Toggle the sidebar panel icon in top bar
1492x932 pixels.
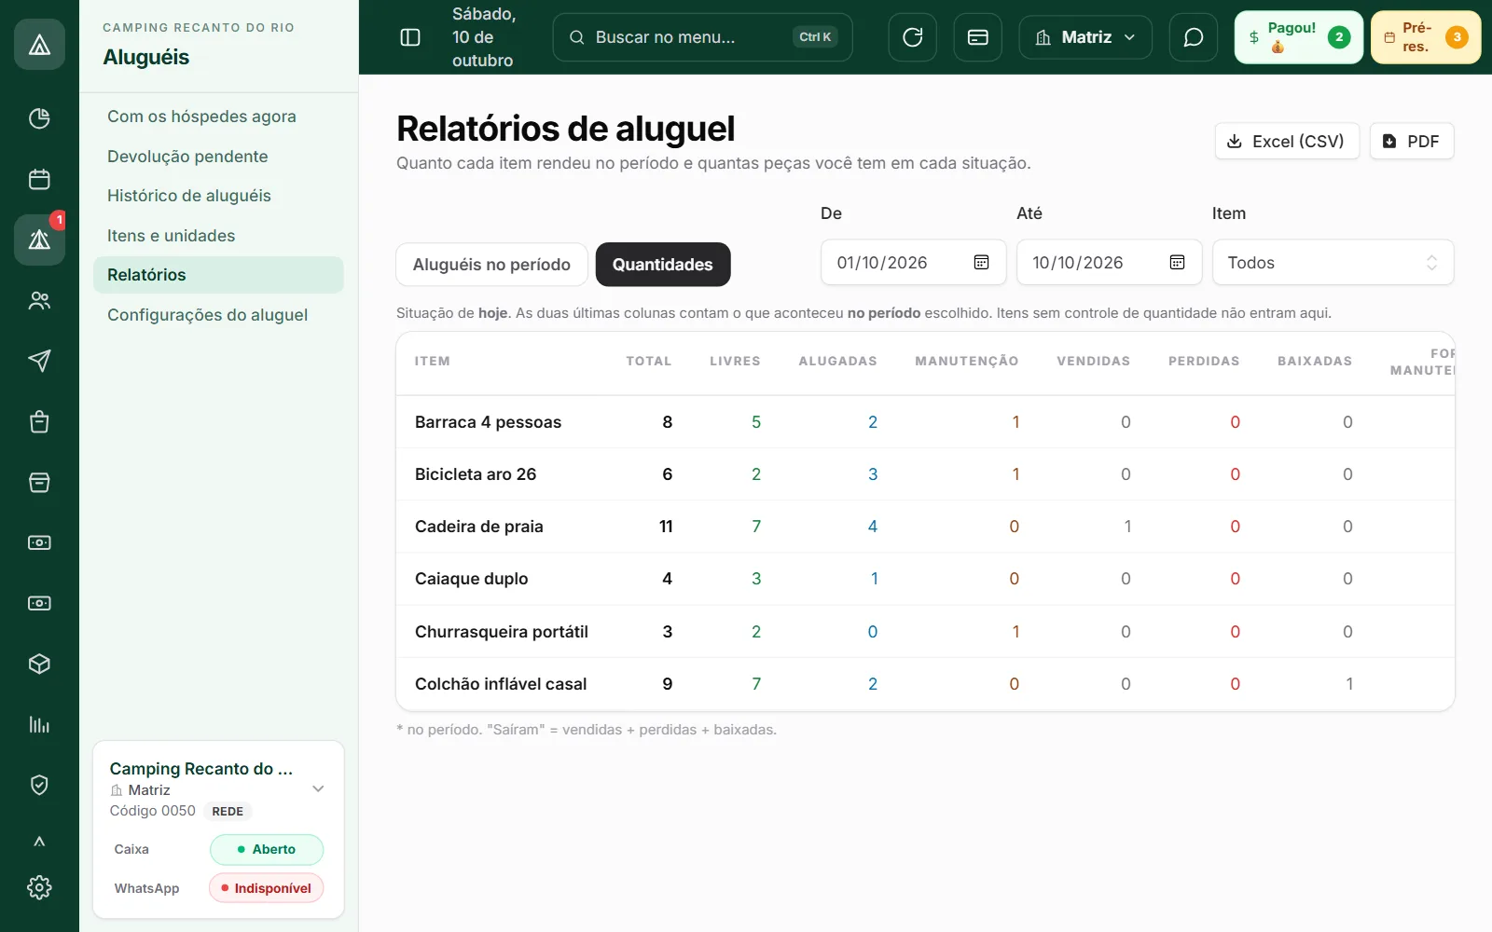[x=410, y=37]
